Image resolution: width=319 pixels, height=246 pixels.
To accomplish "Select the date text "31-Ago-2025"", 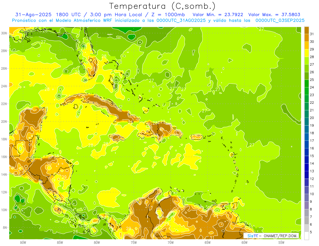I will point(33,15).
